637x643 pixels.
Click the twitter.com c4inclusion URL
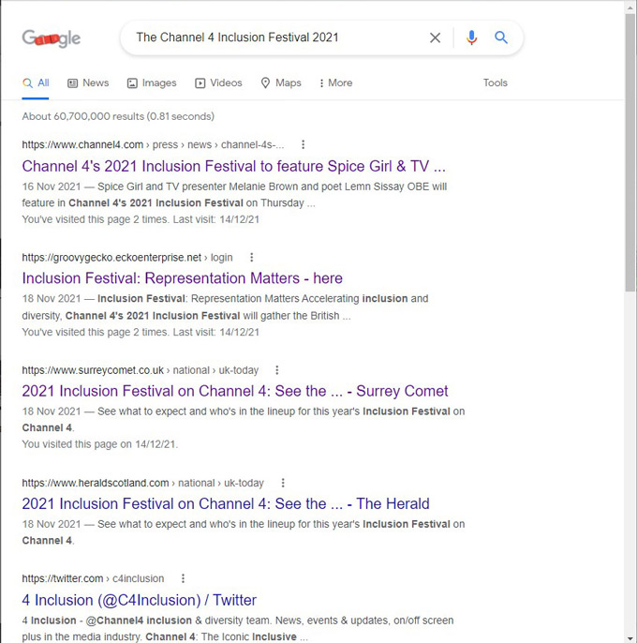tap(93, 578)
